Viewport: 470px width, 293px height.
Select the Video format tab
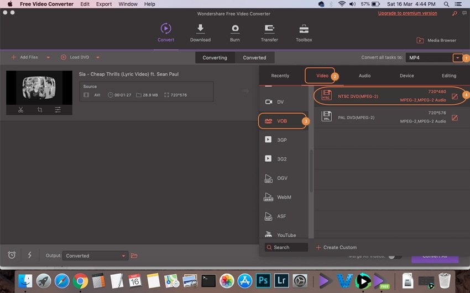322,76
